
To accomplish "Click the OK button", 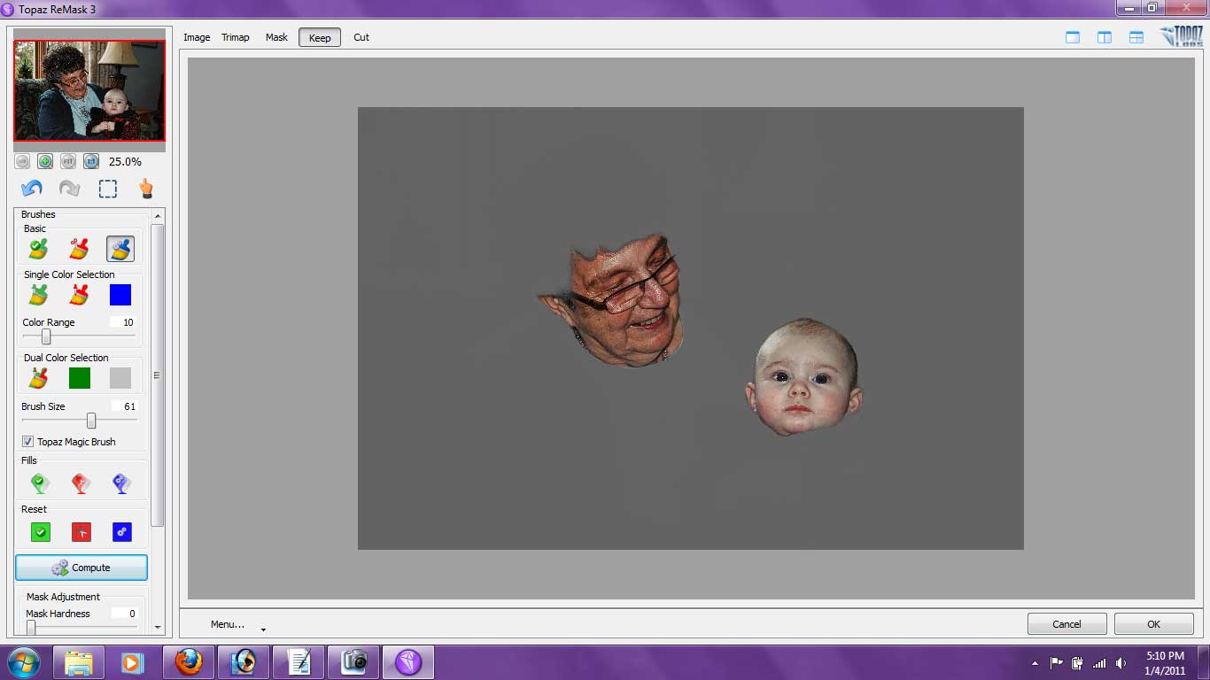I will click(x=1153, y=623).
